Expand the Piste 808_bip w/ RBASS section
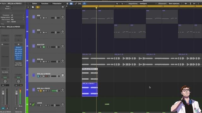202x113 pixels. click(x=1, y=27)
